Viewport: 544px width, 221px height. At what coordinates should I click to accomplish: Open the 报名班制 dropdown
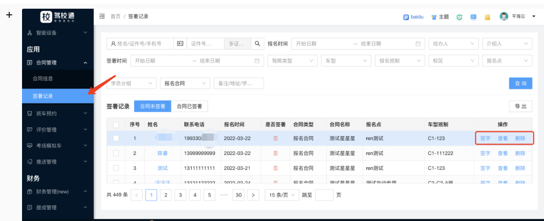pos(400,60)
